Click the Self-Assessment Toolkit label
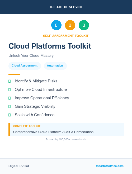The height and width of the screenshot is (174, 132). (66, 36)
